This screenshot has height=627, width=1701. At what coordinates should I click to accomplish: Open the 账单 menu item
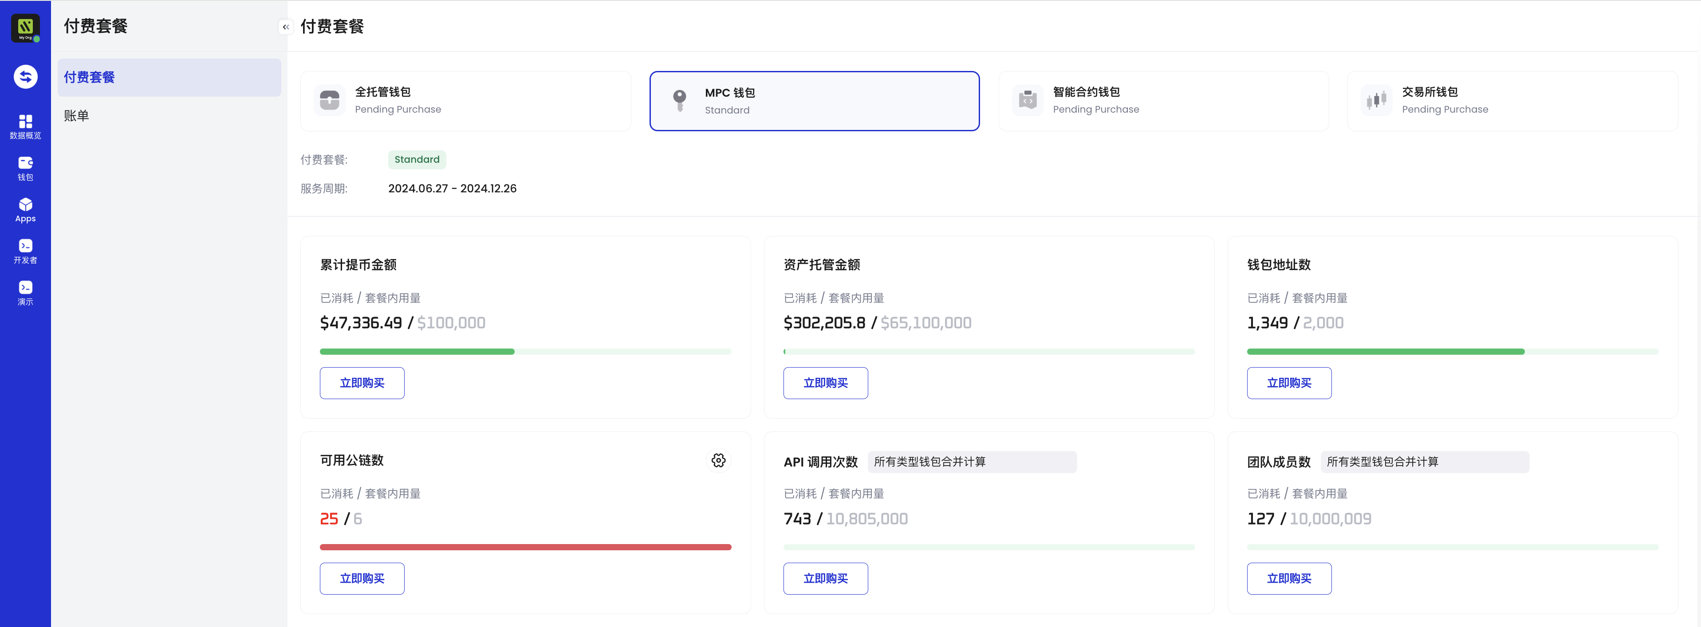pyautogui.click(x=169, y=115)
